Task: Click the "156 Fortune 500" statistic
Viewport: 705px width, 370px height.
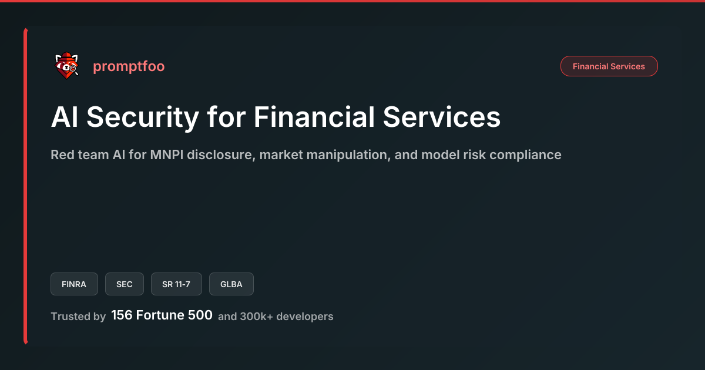Action: (x=162, y=315)
